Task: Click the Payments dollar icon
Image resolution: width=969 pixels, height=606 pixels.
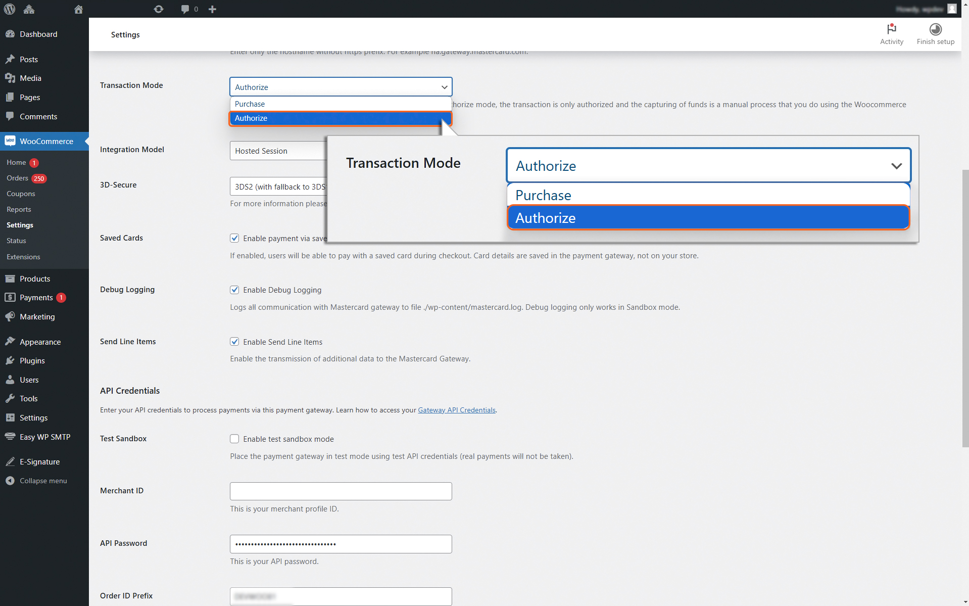Action: click(x=10, y=297)
